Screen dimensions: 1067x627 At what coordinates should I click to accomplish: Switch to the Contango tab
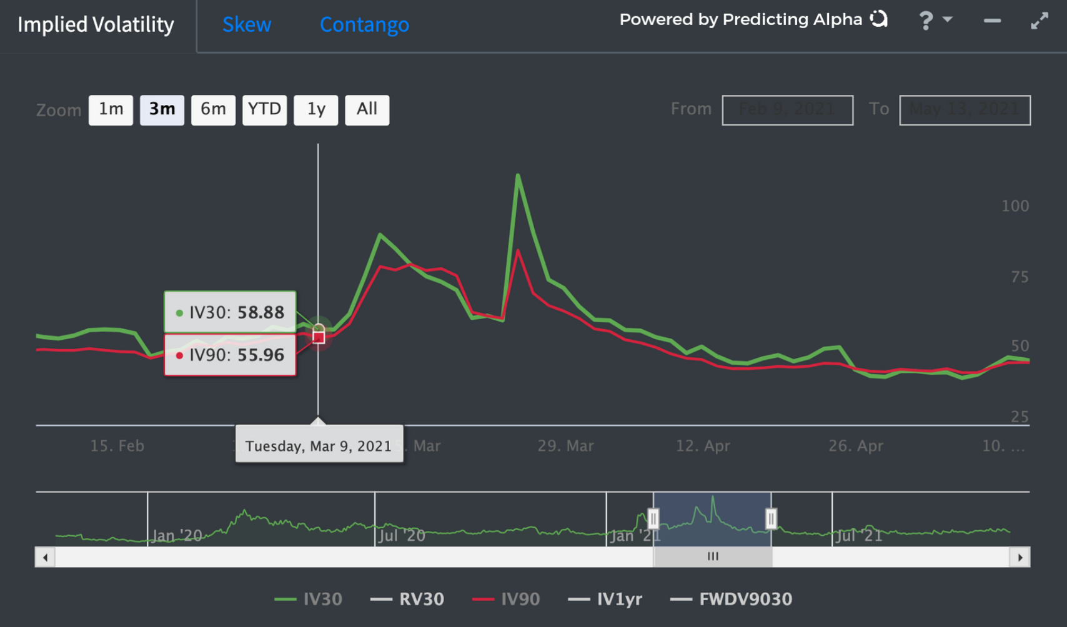tap(364, 24)
